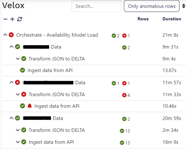Click red count 1 badge in 11m 57s row
The image size is (186, 150).
pyautogui.click(x=126, y=83)
